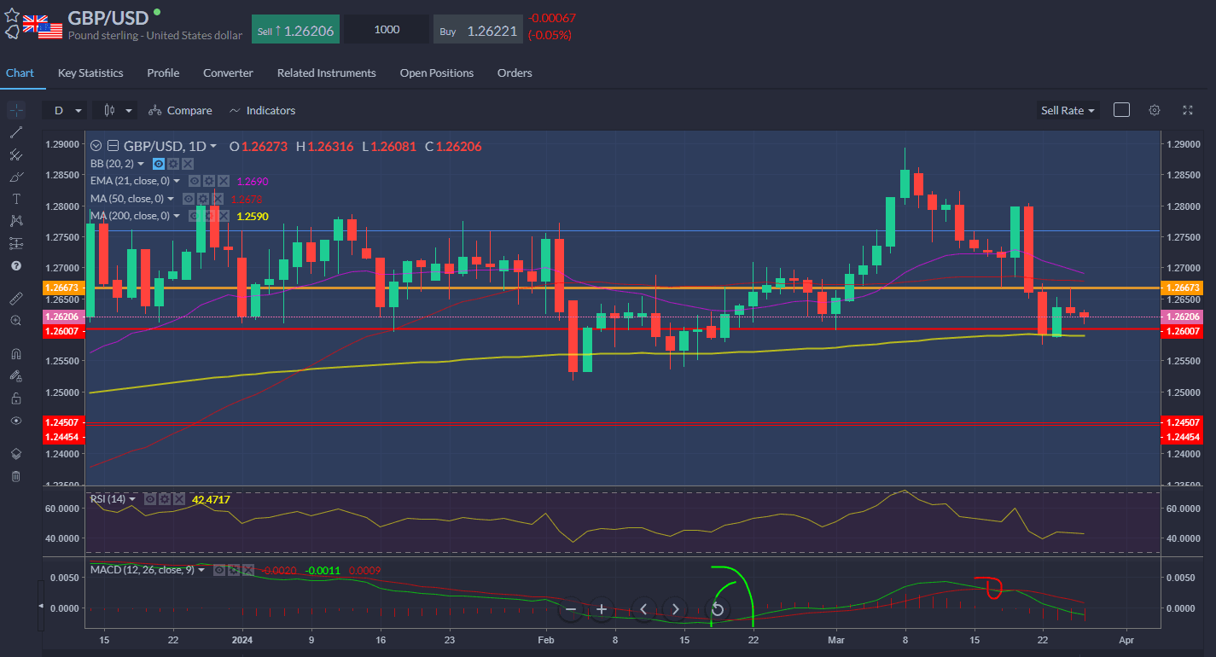Open the position and forecast tools

[15, 243]
